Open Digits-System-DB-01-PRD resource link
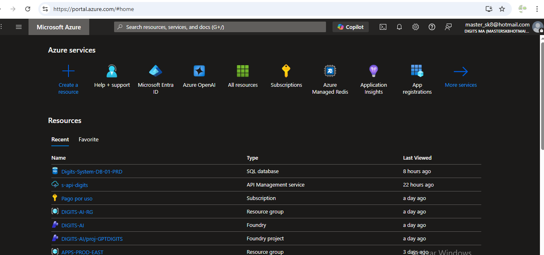 point(92,171)
